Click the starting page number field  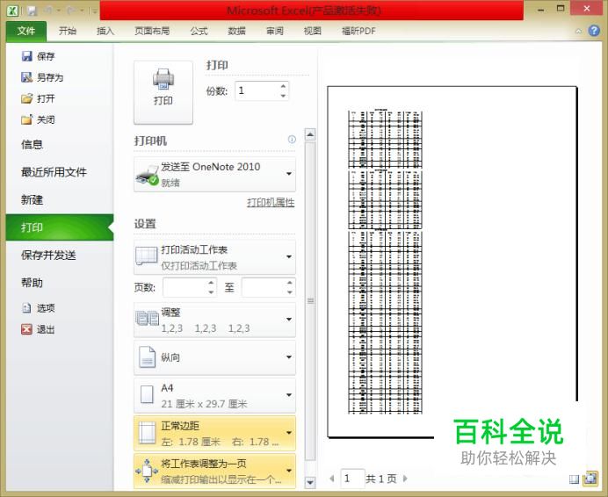point(185,287)
